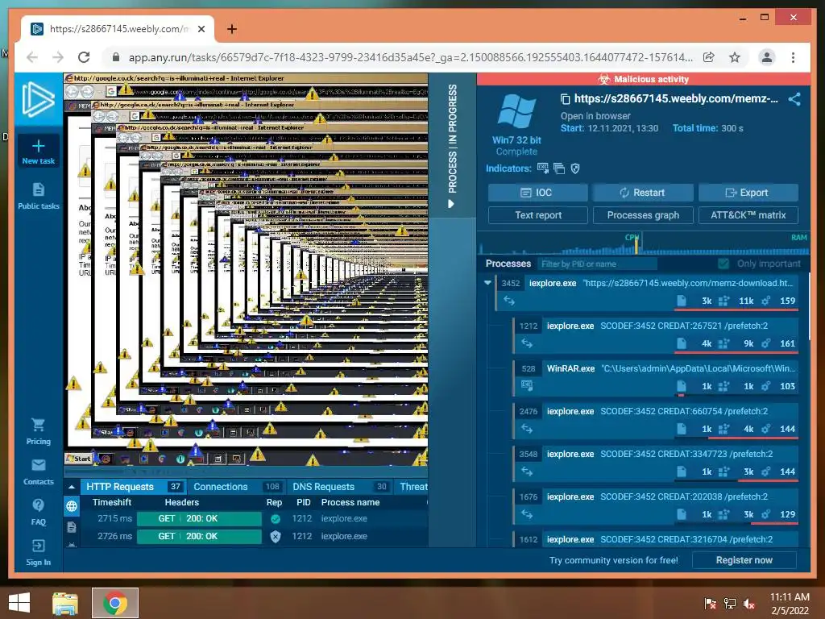
Task: Bookmark this page with star icon
Action: (x=735, y=57)
